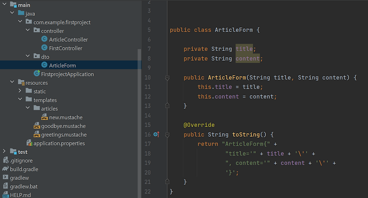Click the gradlew script icon
The height and width of the screenshot is (198, 368).
pos(5,177)
